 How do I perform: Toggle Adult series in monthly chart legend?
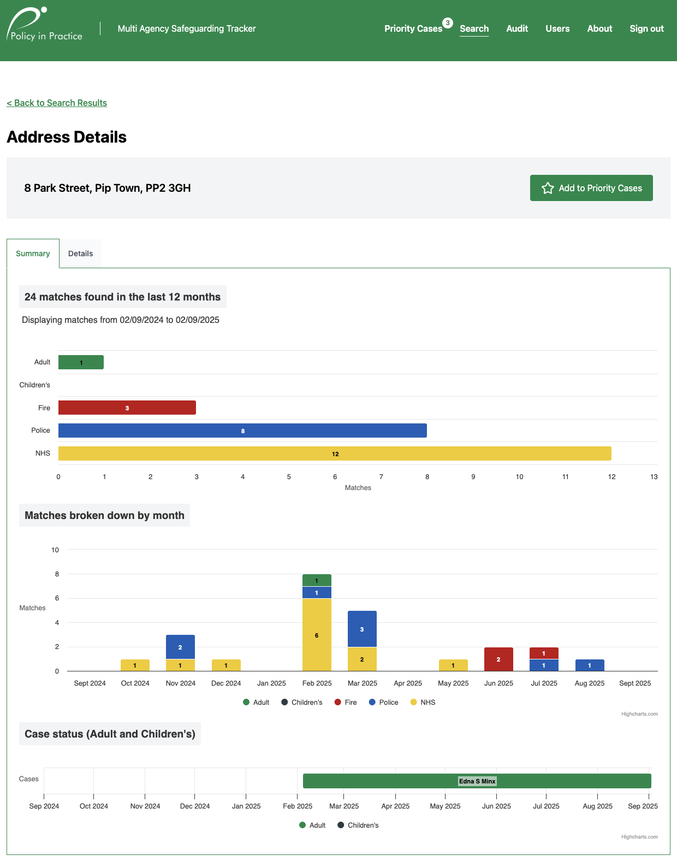pos(256,703)
